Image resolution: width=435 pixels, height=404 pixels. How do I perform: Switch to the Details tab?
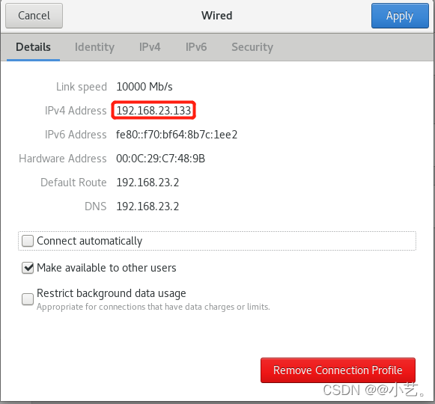coord(33,47)
